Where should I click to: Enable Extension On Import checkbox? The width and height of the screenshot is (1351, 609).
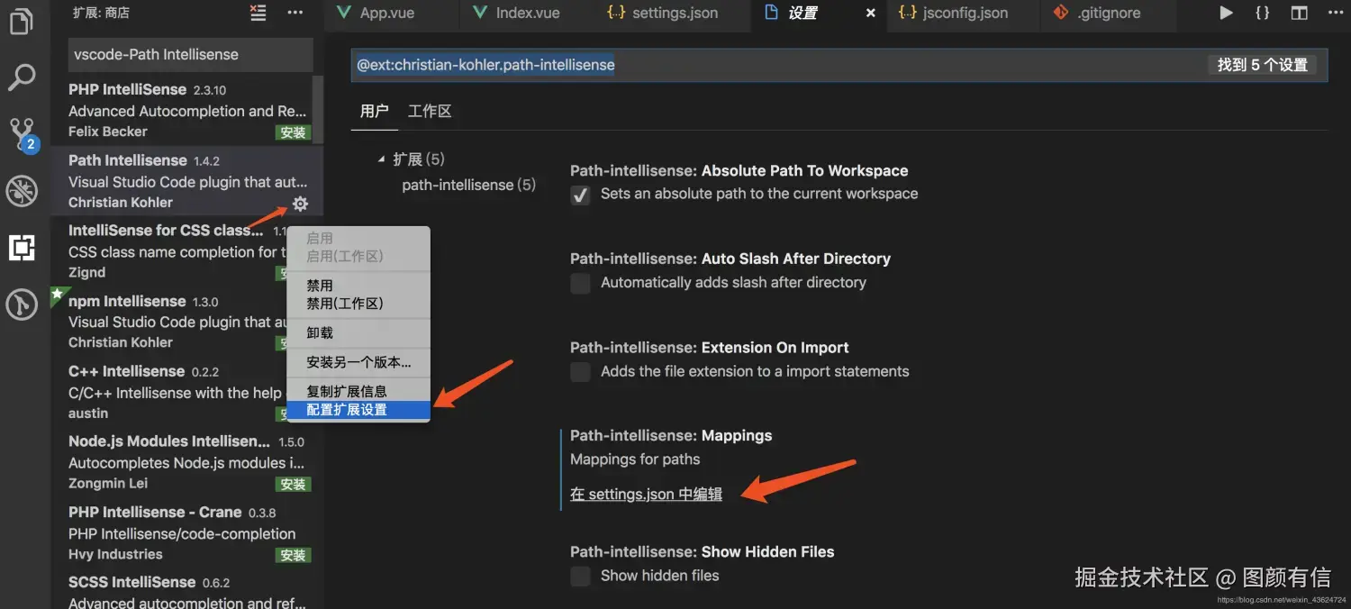point(581,372)
